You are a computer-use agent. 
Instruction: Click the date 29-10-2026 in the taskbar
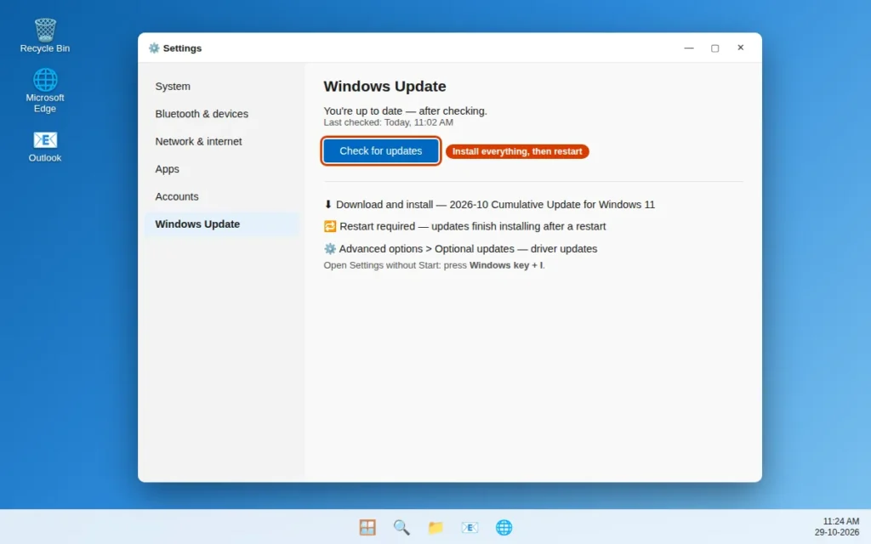(x=837, y=532)
